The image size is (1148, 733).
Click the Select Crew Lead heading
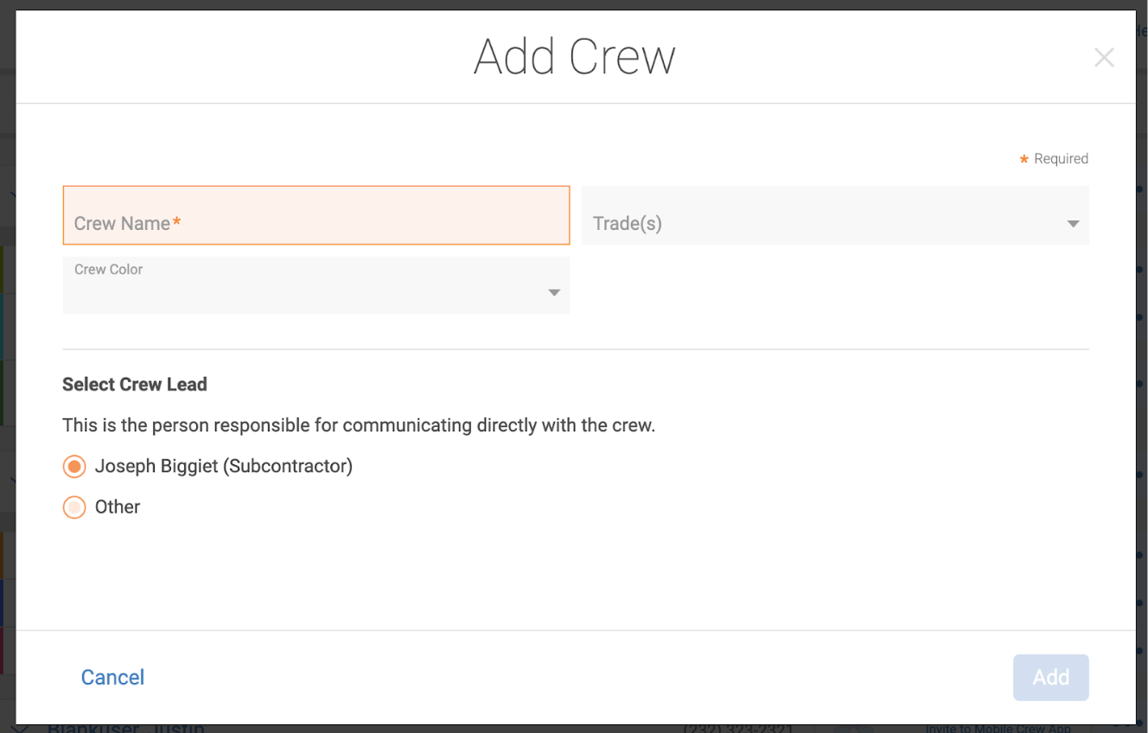(x=135, y=385)
